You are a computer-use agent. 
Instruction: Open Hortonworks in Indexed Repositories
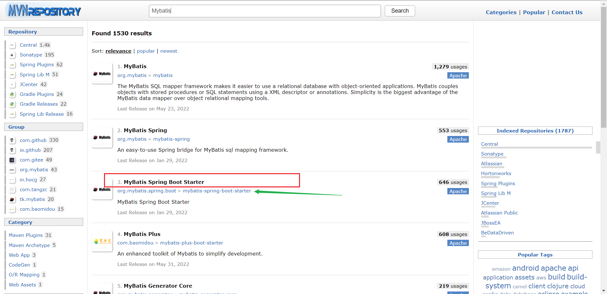(x=496, y=173)
